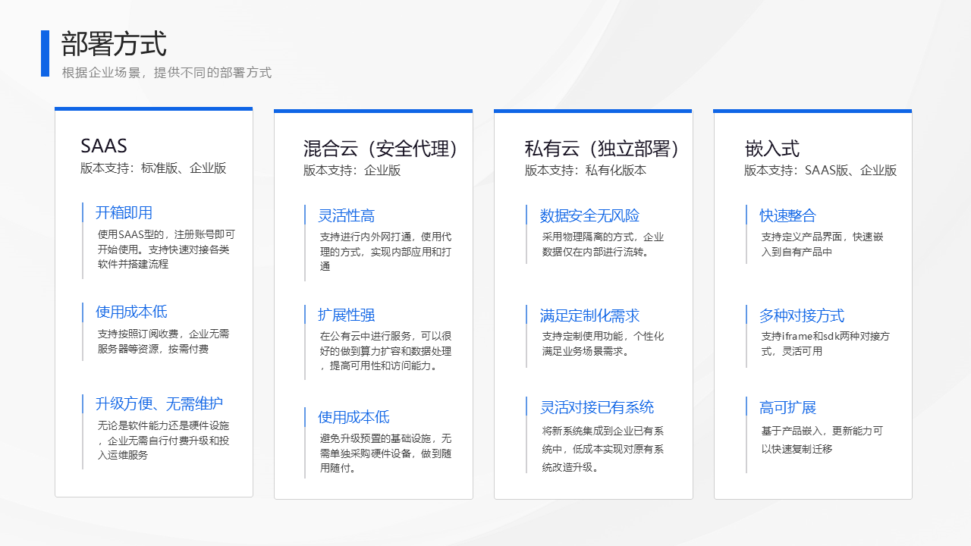971x546 pixels.
Task: Select paragraph starting 避免升级预置的基础设施
Action: click(385, 453)
